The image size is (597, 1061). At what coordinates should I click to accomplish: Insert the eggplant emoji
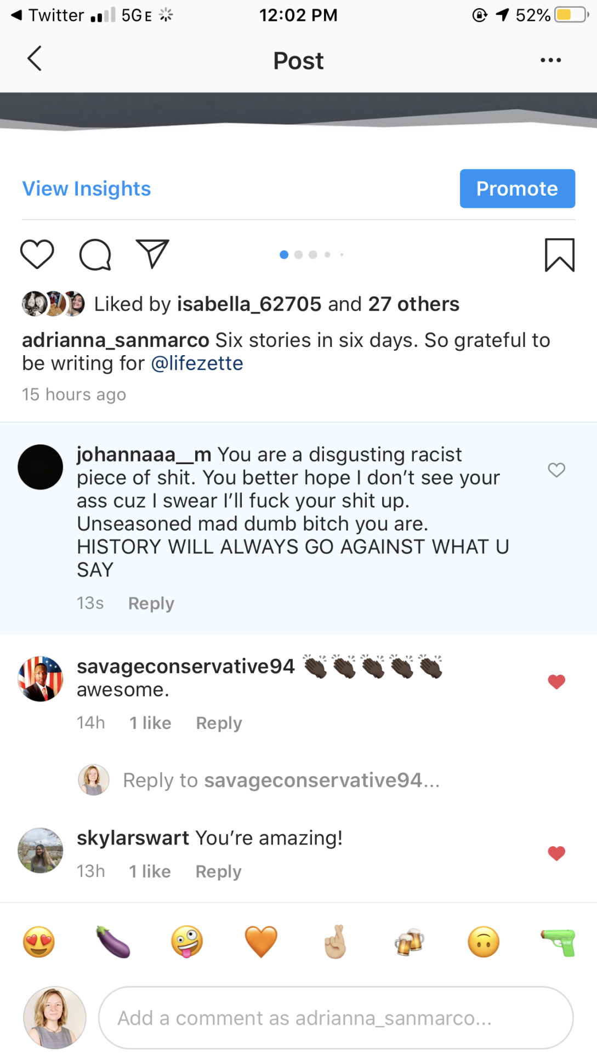(113, 942)
